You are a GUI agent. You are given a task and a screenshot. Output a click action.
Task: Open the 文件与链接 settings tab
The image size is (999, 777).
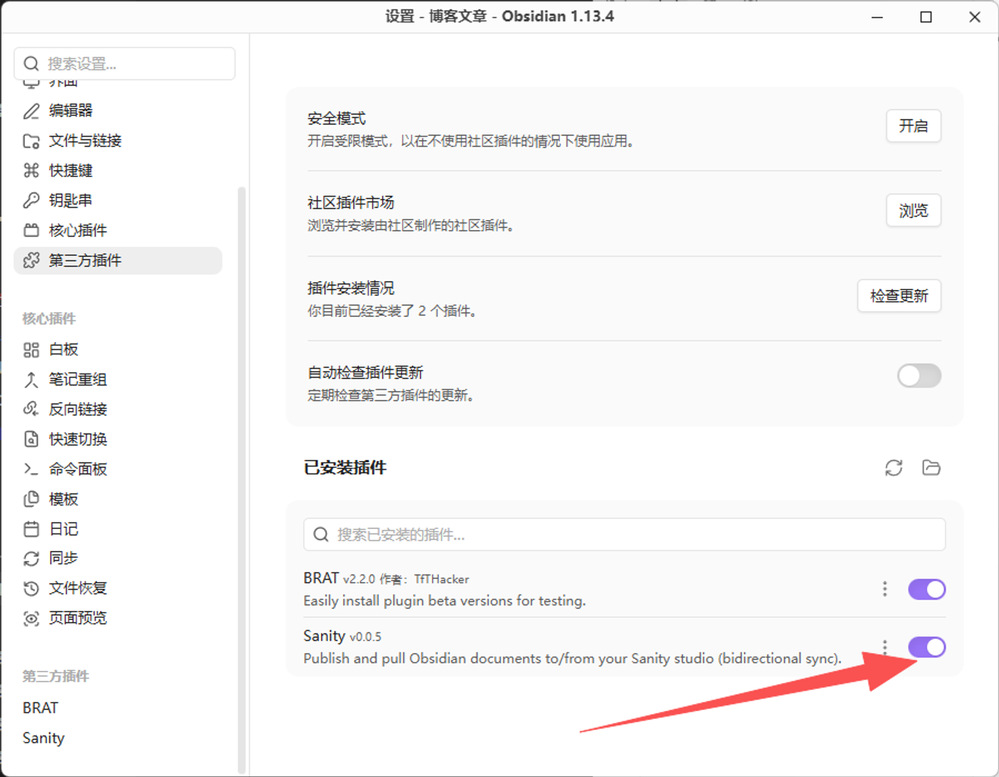(118, 141)
